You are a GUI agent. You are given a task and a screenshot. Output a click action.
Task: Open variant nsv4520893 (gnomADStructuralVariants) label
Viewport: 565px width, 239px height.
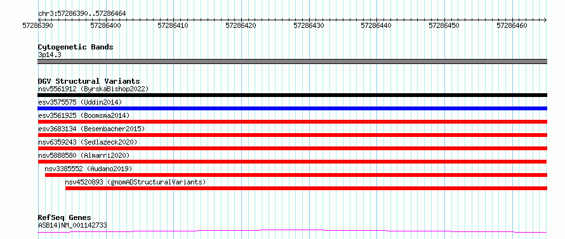tap(135, 182)
